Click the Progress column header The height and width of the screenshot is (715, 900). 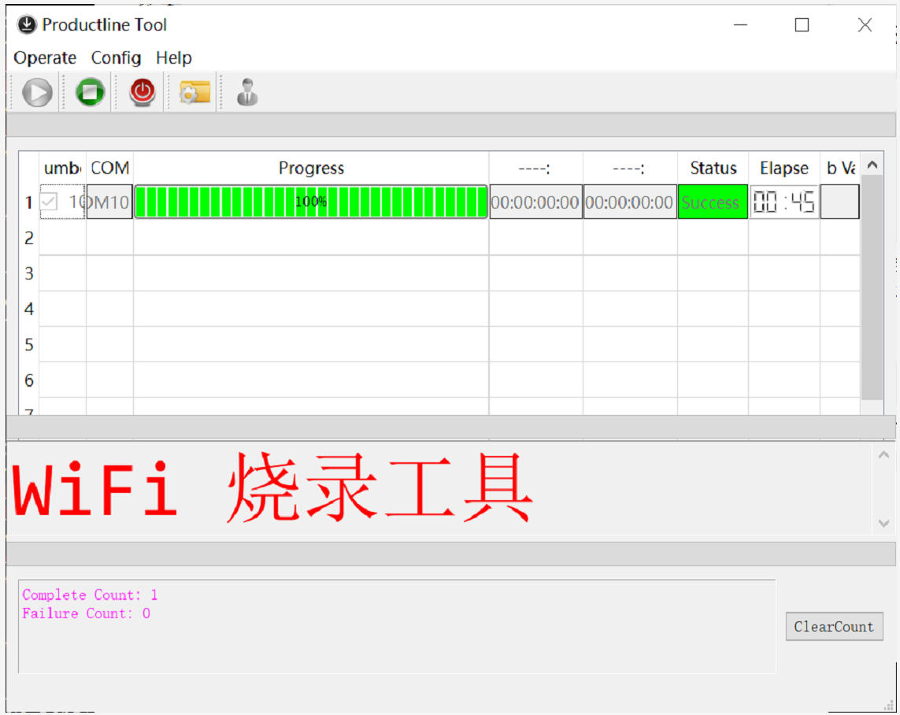coord(311,169)
